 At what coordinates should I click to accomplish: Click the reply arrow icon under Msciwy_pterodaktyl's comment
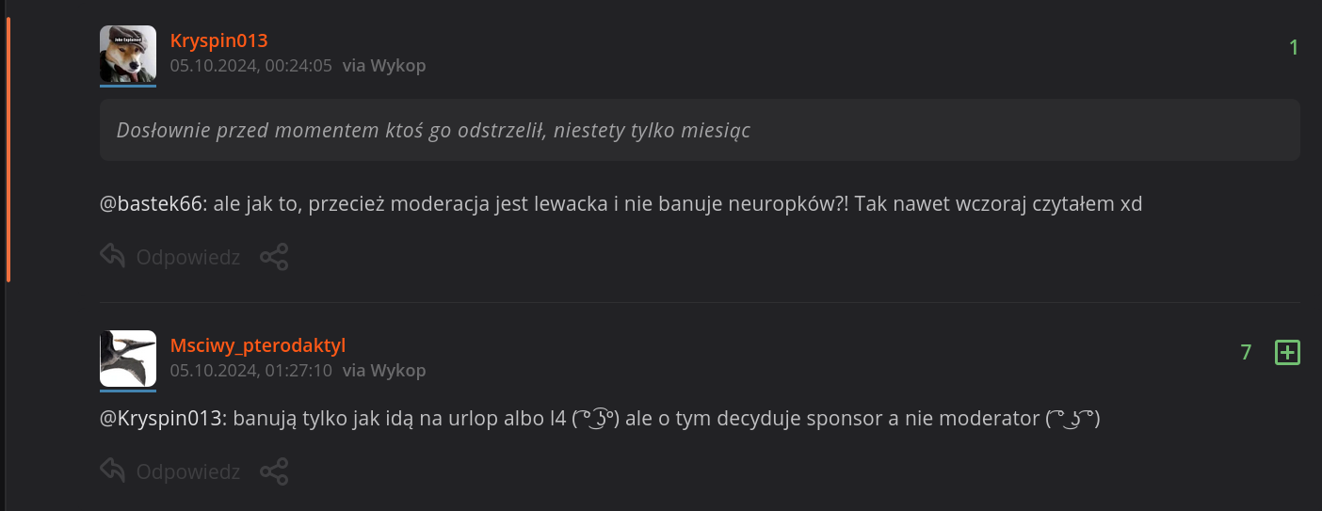[113, 471]
